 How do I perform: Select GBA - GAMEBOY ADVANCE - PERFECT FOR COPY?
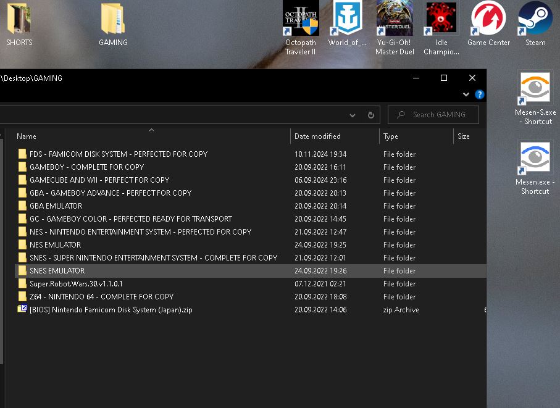coord(111,193)
